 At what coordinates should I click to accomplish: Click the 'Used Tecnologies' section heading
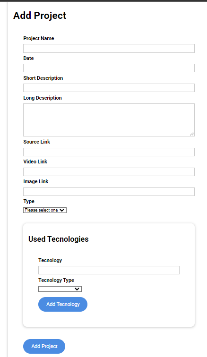pyautogui.click(x=58, y=239)
